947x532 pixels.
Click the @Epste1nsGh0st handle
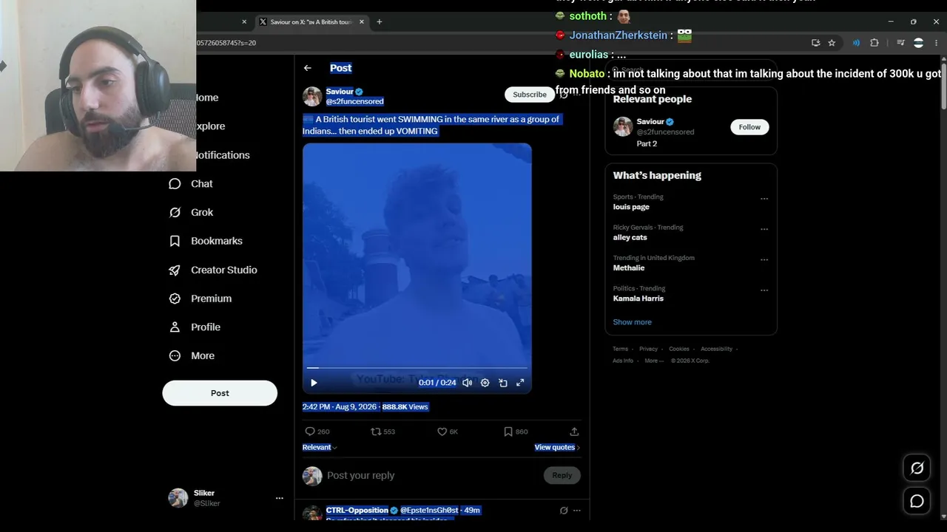click(x=429, y=511)
